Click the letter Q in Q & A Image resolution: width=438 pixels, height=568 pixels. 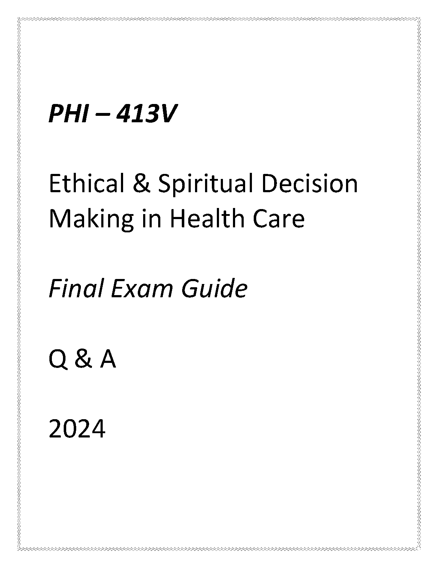pyautogui.click(x=57, y=360)
